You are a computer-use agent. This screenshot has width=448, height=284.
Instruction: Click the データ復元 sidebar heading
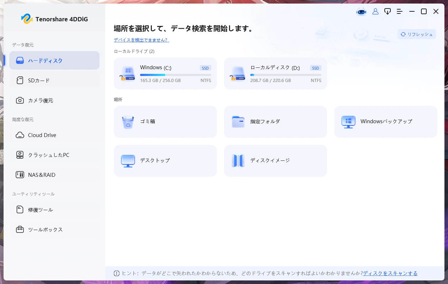23,45
